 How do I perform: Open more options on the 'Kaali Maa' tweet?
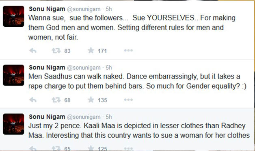(x=128, y=148)
